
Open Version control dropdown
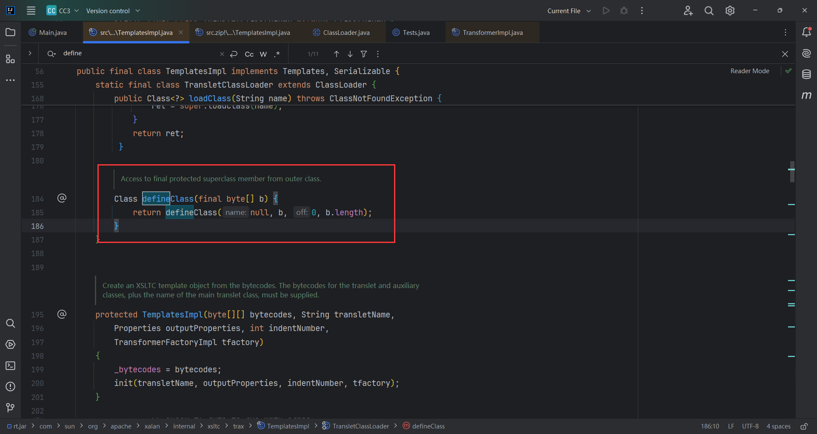(x=113, y=11)
